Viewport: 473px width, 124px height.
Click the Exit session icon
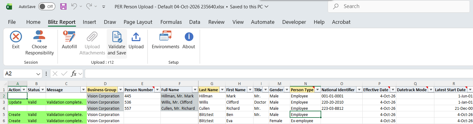[x=16, y=37]
